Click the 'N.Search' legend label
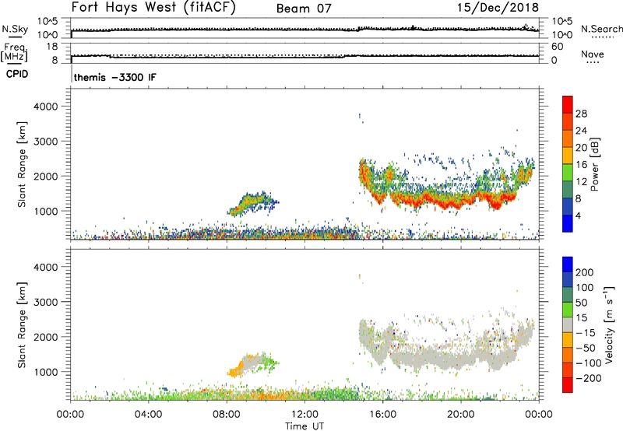623x431 pixels. [602, 29]
